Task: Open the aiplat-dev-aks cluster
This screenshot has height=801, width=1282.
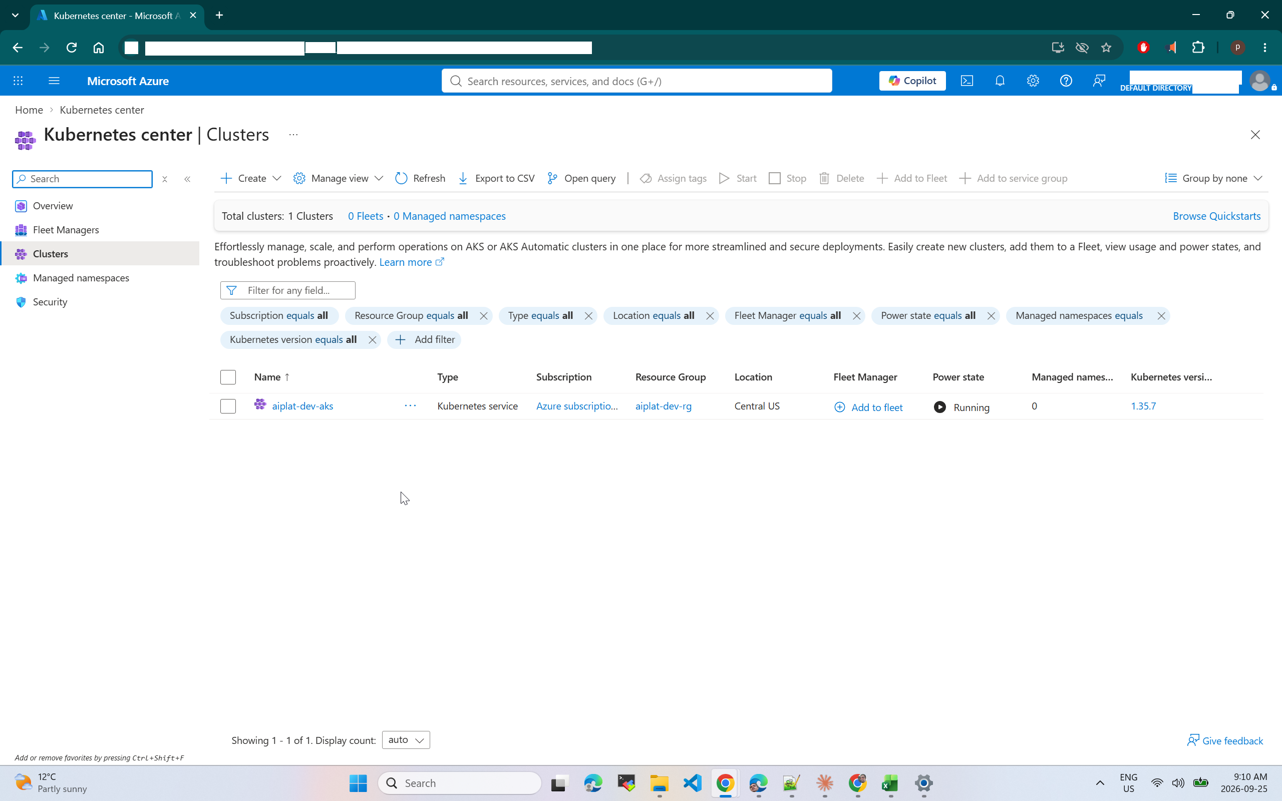Action: click(302, 406)
